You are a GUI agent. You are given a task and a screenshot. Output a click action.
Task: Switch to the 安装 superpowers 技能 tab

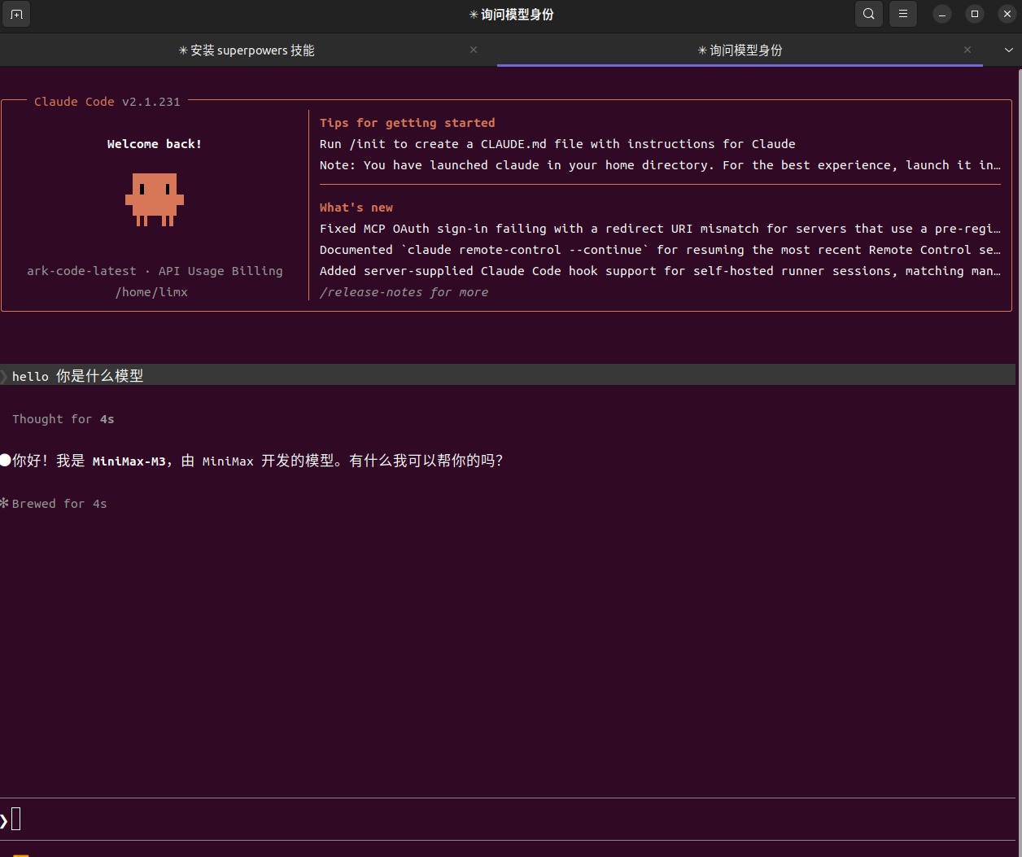(247, 50)
